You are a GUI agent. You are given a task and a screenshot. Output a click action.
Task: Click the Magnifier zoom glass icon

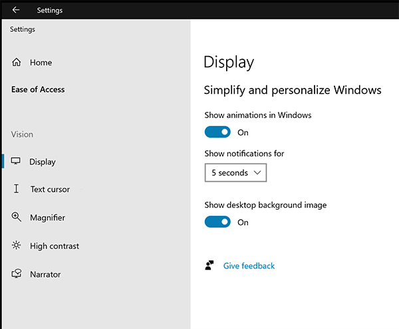[x=16, y=217]
